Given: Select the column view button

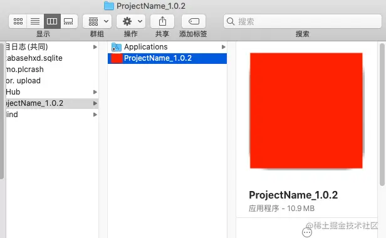Looking at the screenshot, I should [x=52, y=21].
